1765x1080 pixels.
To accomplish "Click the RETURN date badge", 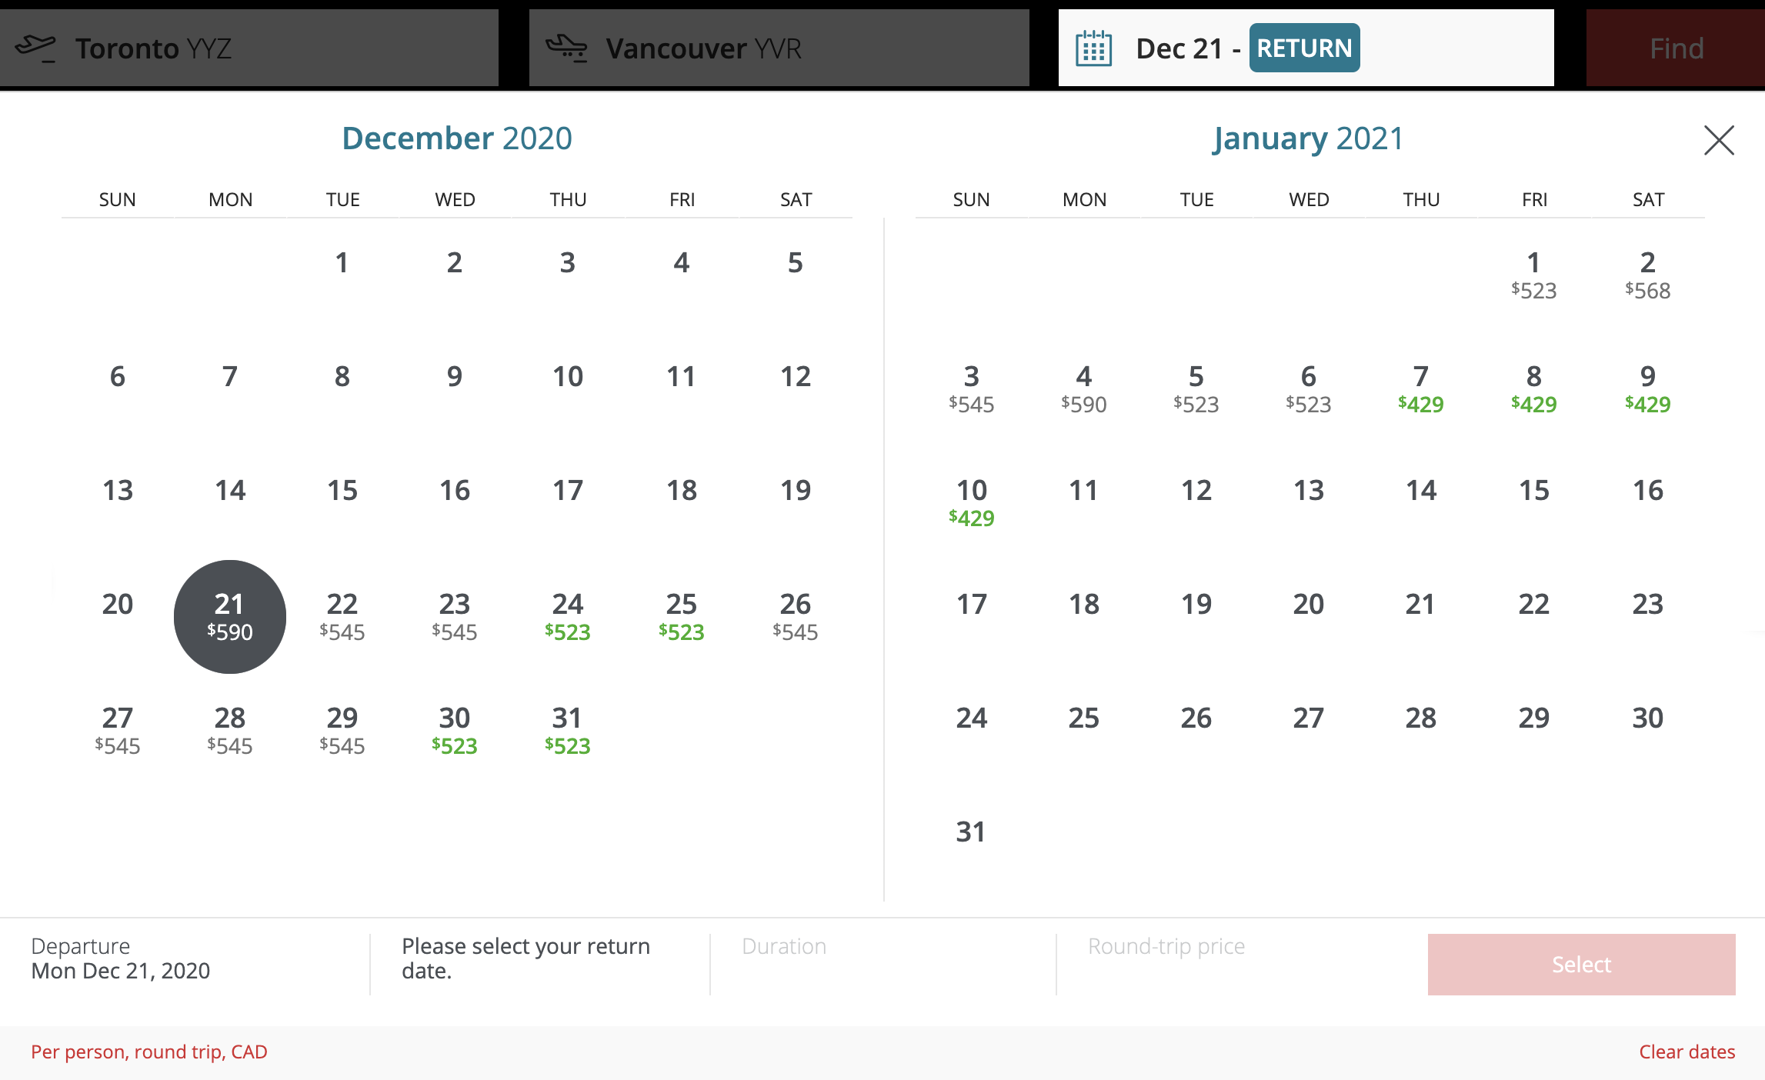I will [1304, 48].
